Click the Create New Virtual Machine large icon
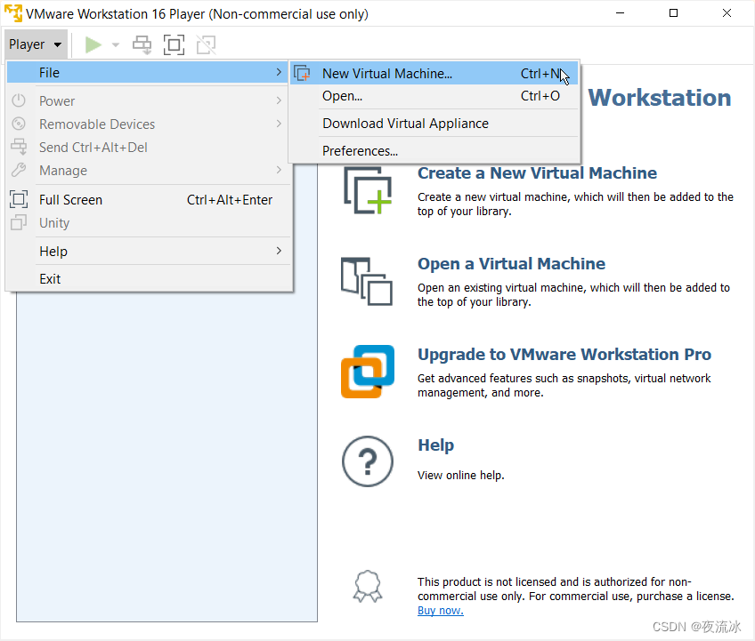 coord(368,190)
